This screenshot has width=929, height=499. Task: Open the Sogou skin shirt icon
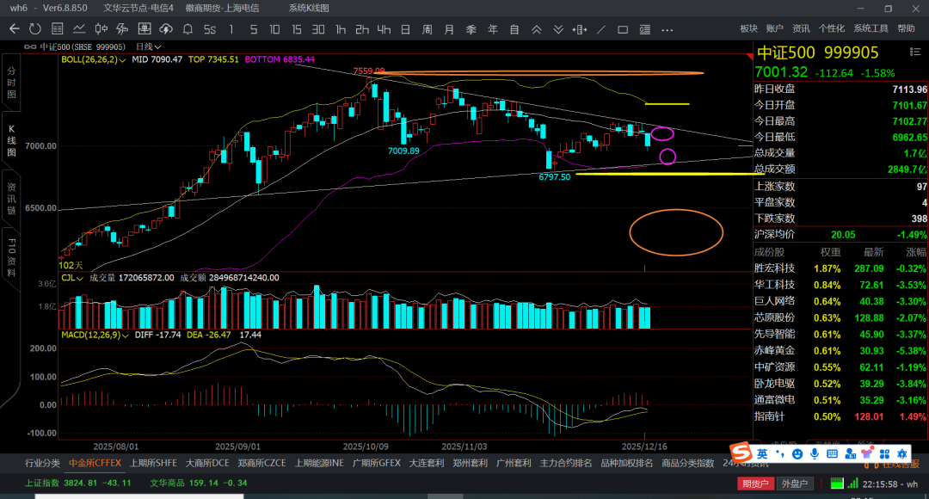867,454
